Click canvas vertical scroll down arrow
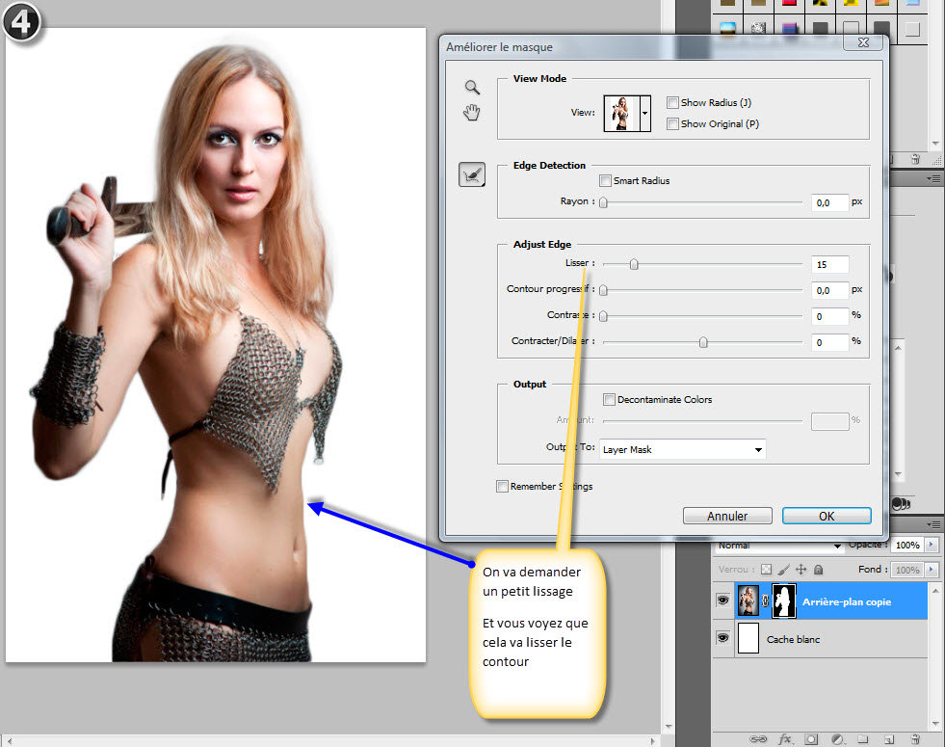 coord(668,727)
